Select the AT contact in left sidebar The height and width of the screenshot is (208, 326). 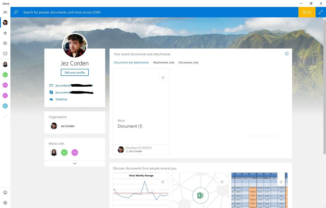pos(5,95)
